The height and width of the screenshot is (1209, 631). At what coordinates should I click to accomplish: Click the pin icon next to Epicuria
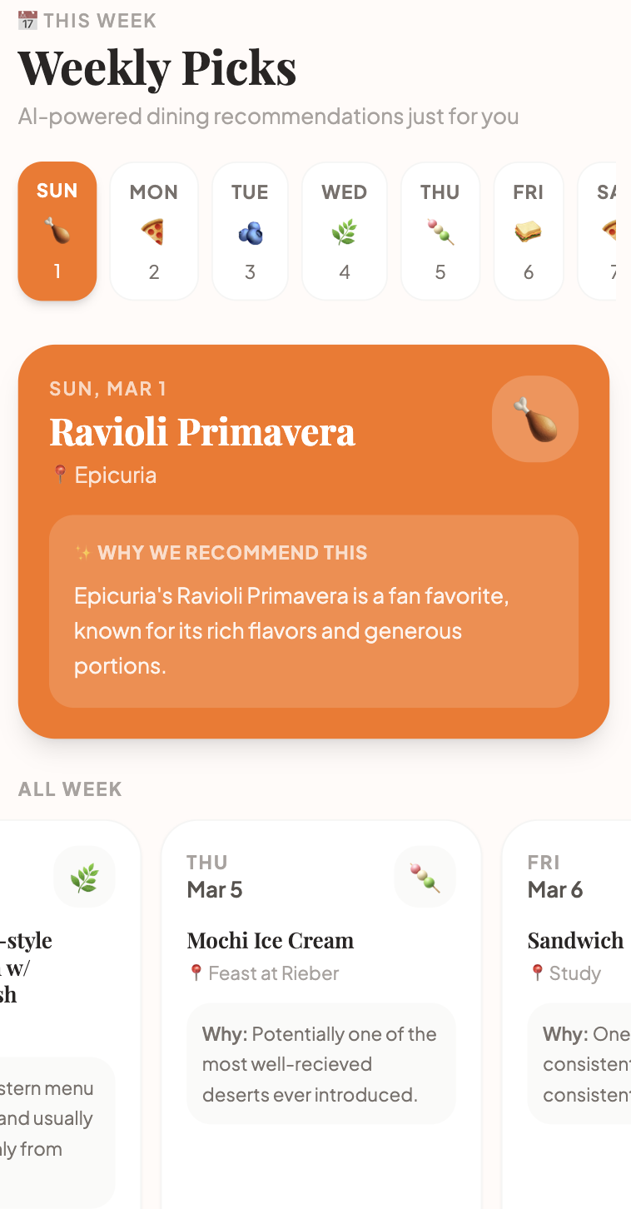59,475
